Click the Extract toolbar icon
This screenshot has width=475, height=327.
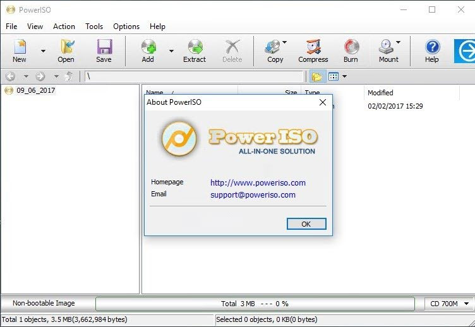(195, 47)
